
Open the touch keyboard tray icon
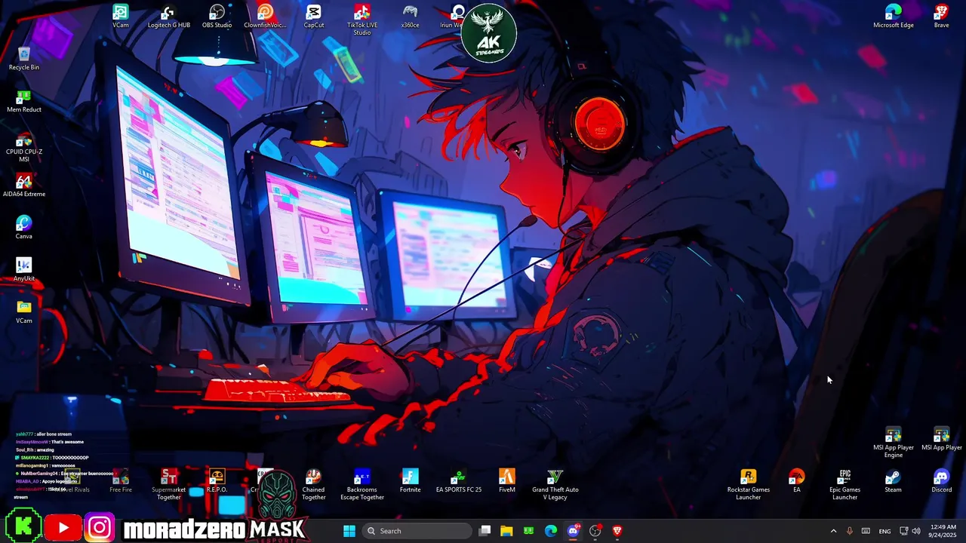coord(866,531)
